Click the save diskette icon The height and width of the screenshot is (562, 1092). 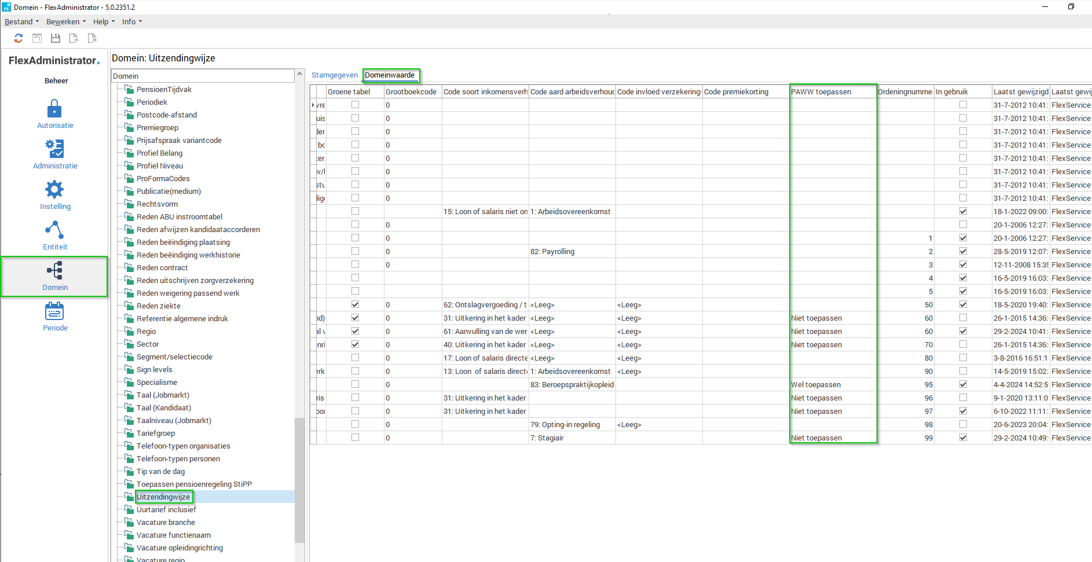click(x=56, y=38)
